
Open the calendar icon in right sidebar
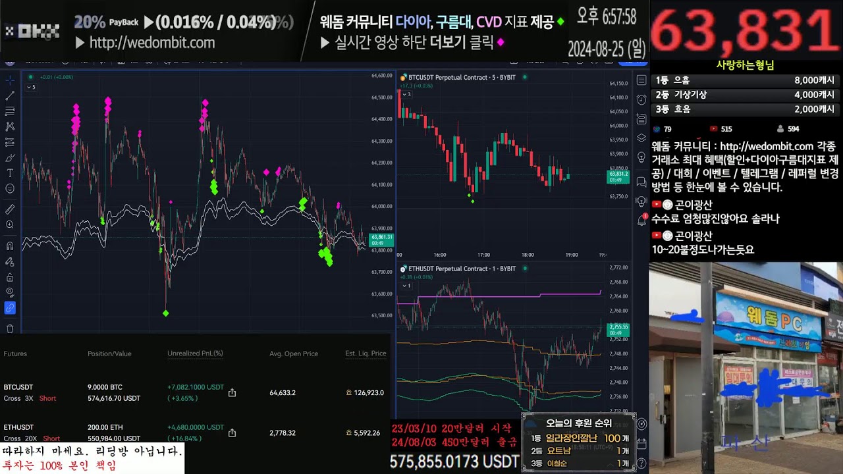click(x=641, y=444)
